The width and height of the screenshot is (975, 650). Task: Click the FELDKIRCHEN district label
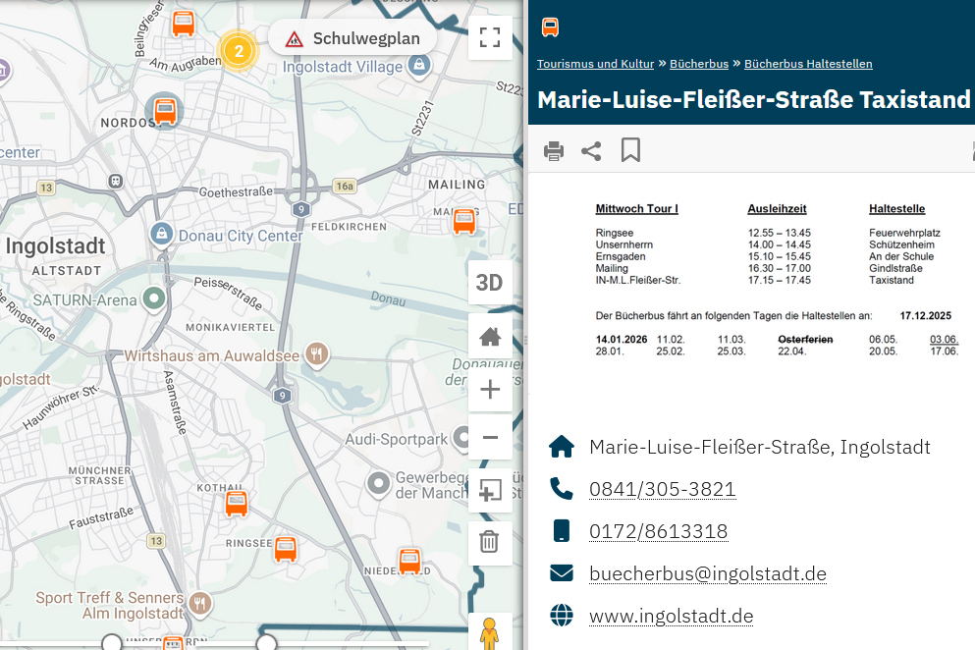point(349,227)
